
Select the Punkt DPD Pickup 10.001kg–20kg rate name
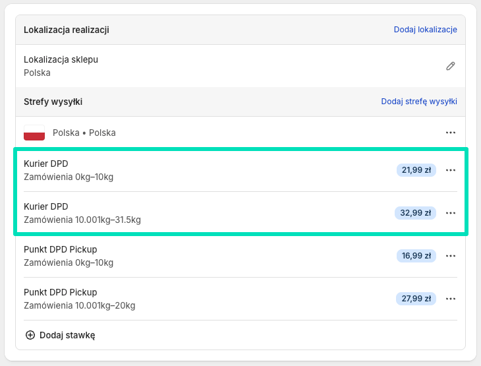click(60, 293)
